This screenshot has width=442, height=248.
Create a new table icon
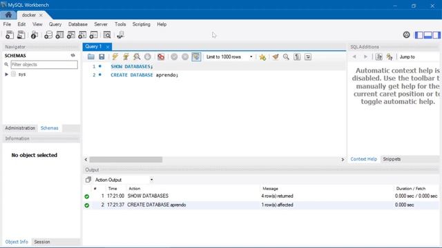pyautogui.click(x=59, y=35)
